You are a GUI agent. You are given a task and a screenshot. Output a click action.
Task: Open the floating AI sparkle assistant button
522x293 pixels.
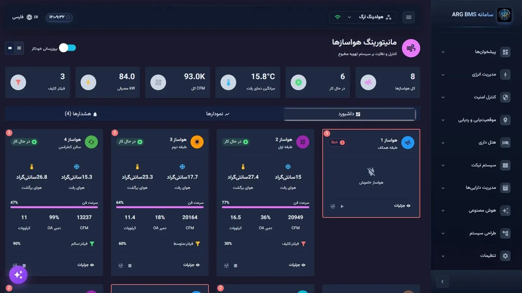pos(18,275)
